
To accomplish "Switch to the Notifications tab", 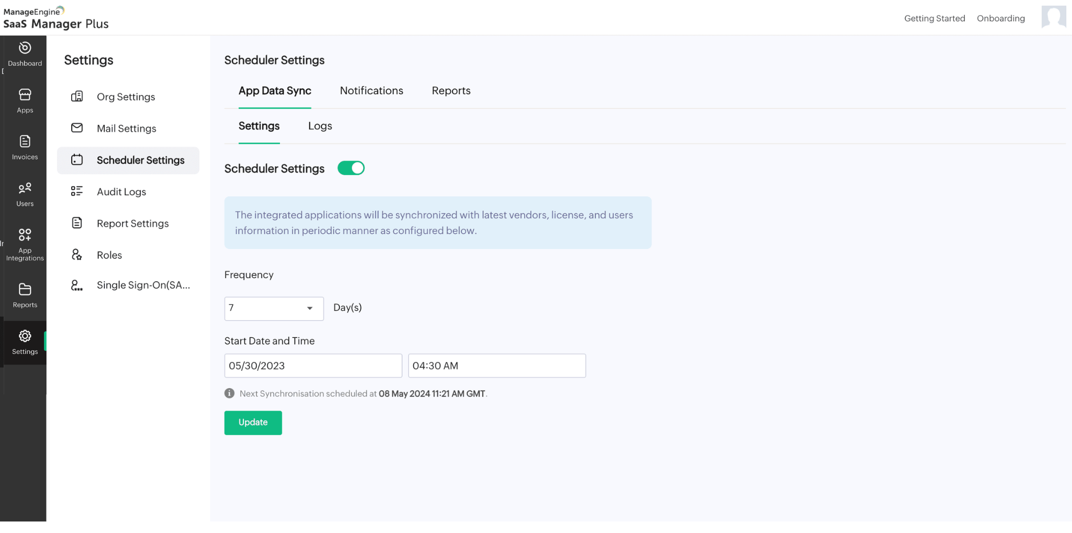I will coord(372,90).
